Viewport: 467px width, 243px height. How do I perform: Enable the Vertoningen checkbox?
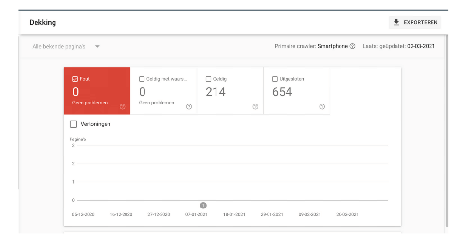pyautogui.click(x=73, y=124)
